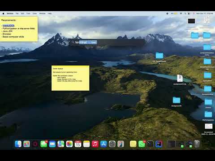Viewport: 215px width, 161px height.
Task: Click 'Basic computer skills' in Requirements note
Action: (x=13, y=37)
